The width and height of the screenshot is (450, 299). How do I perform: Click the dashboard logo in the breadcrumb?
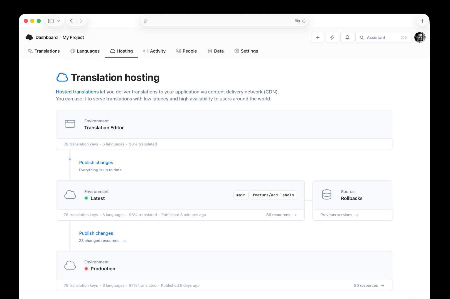coord(29,37)
